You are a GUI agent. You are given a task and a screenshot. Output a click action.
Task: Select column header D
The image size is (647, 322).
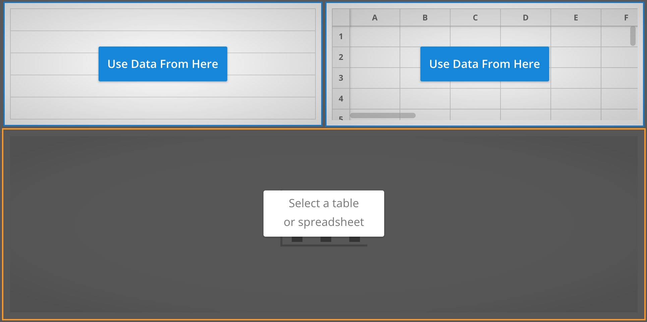[x=525, y=17]
